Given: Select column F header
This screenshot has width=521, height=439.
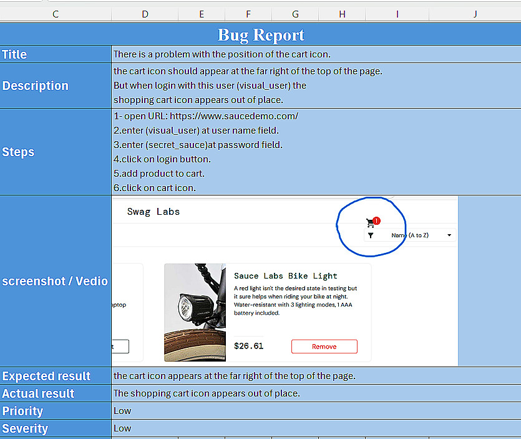Looking at the screenshot, I should (x=248, y=14).
